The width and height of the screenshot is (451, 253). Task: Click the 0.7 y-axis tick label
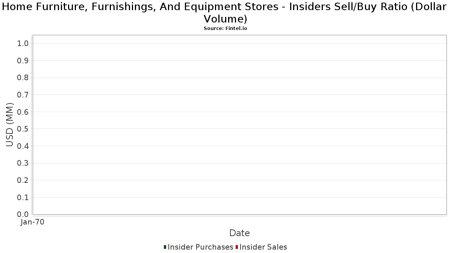[x=23, y=95]
